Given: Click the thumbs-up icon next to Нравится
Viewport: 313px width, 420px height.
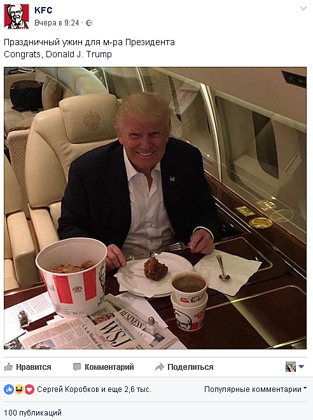Looking at the screenshot, I should (x=8, y=367).
